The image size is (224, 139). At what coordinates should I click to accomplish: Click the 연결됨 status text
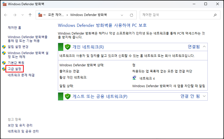click(194, 47)
